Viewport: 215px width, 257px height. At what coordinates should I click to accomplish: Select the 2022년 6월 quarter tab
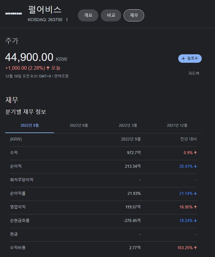pyautogui.click(x=79, y=125)
